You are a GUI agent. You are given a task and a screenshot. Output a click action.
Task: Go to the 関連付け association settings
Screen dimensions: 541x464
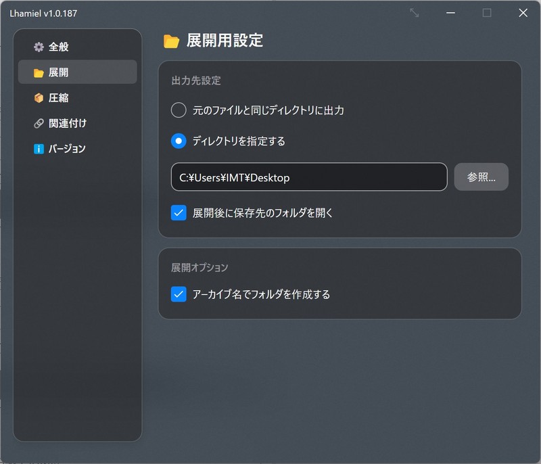(x=77, y=123)
